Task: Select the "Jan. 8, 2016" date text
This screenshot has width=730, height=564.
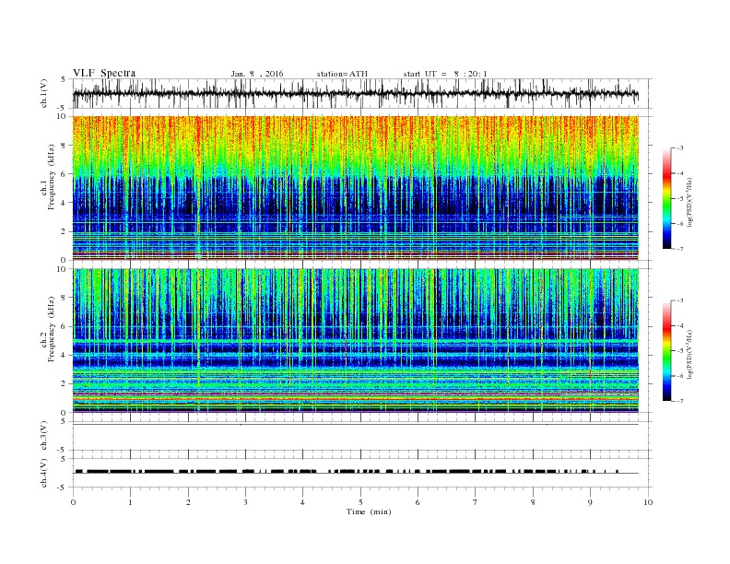Action: pyautogui.click(x=257, y=74)
